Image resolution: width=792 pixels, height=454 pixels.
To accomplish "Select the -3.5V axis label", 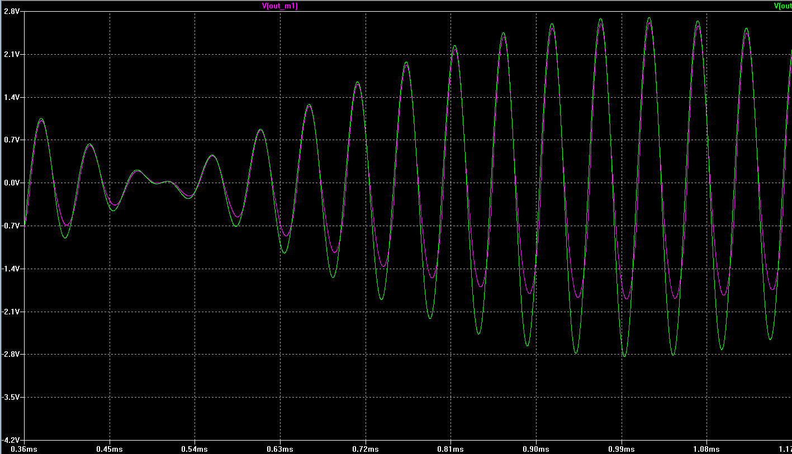I will pos(11,398).
